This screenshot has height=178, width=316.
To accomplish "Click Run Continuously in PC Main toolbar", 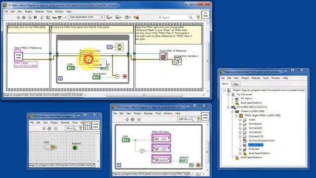I will tap(24, 18).
